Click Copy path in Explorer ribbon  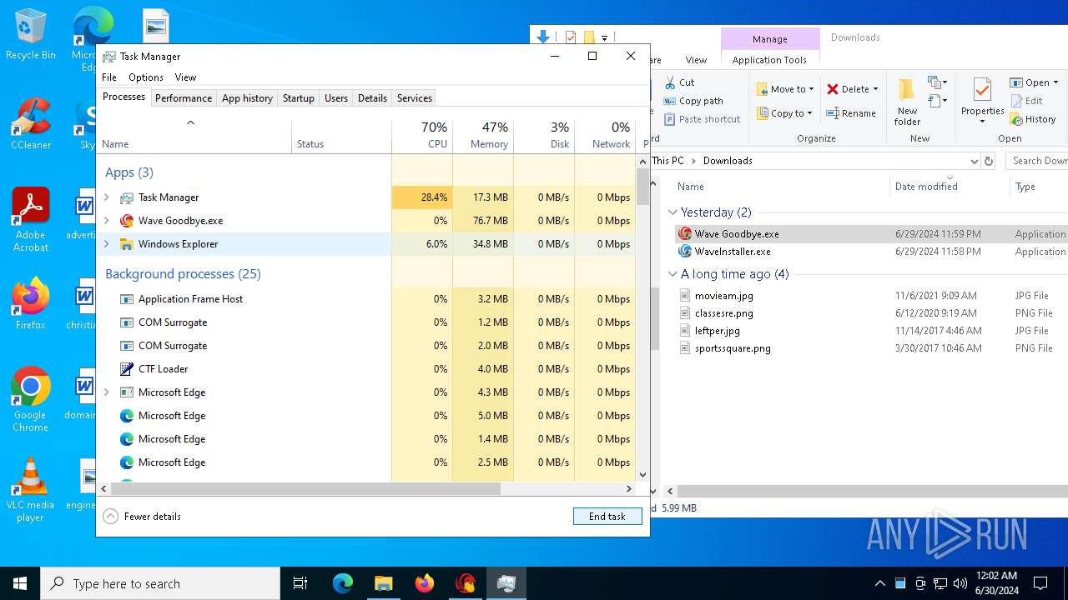[x=693, y=101]
